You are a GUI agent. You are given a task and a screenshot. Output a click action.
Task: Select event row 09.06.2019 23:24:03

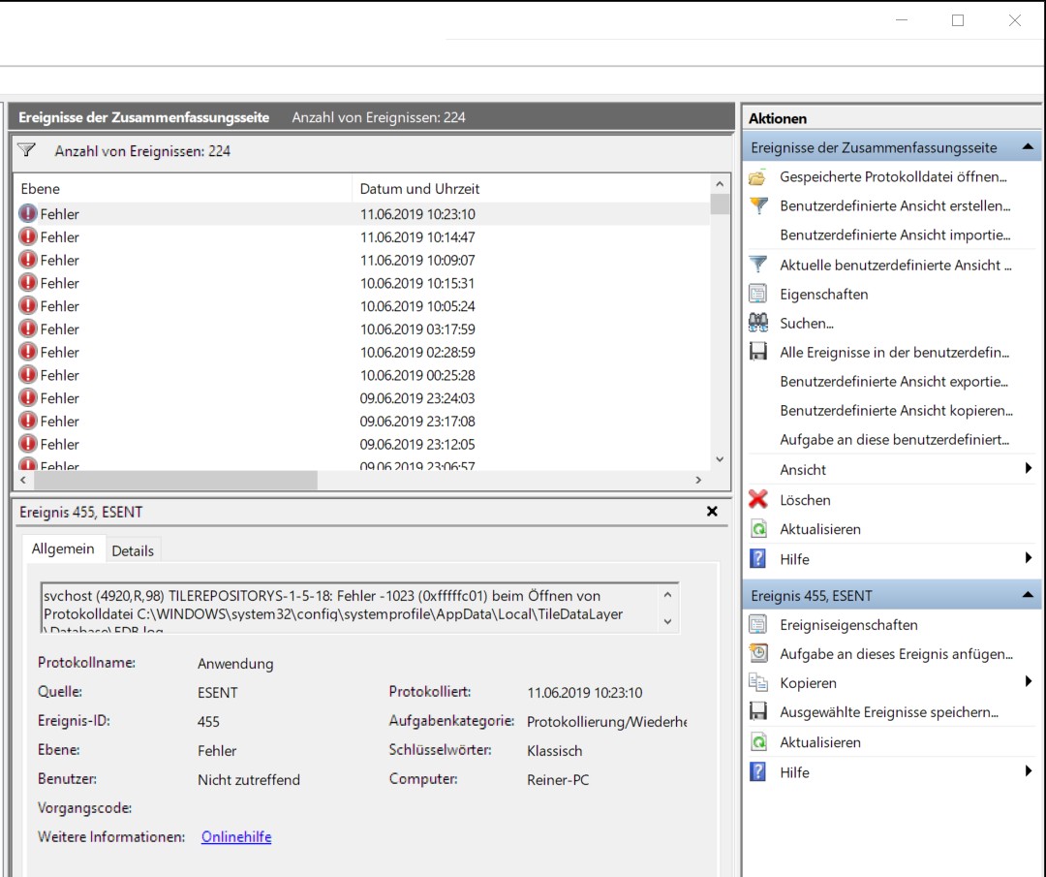pyautogui.click(x=362, y=398)
